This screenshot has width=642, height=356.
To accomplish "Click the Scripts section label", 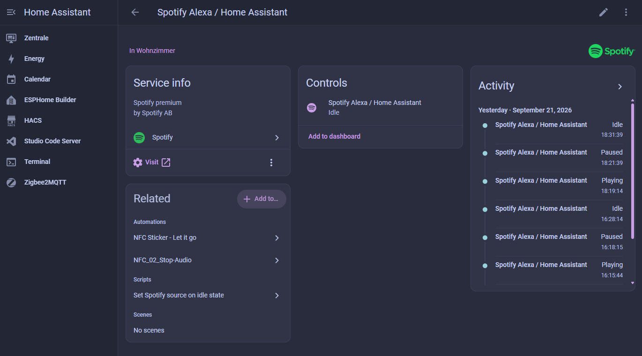I will point(142,280).
